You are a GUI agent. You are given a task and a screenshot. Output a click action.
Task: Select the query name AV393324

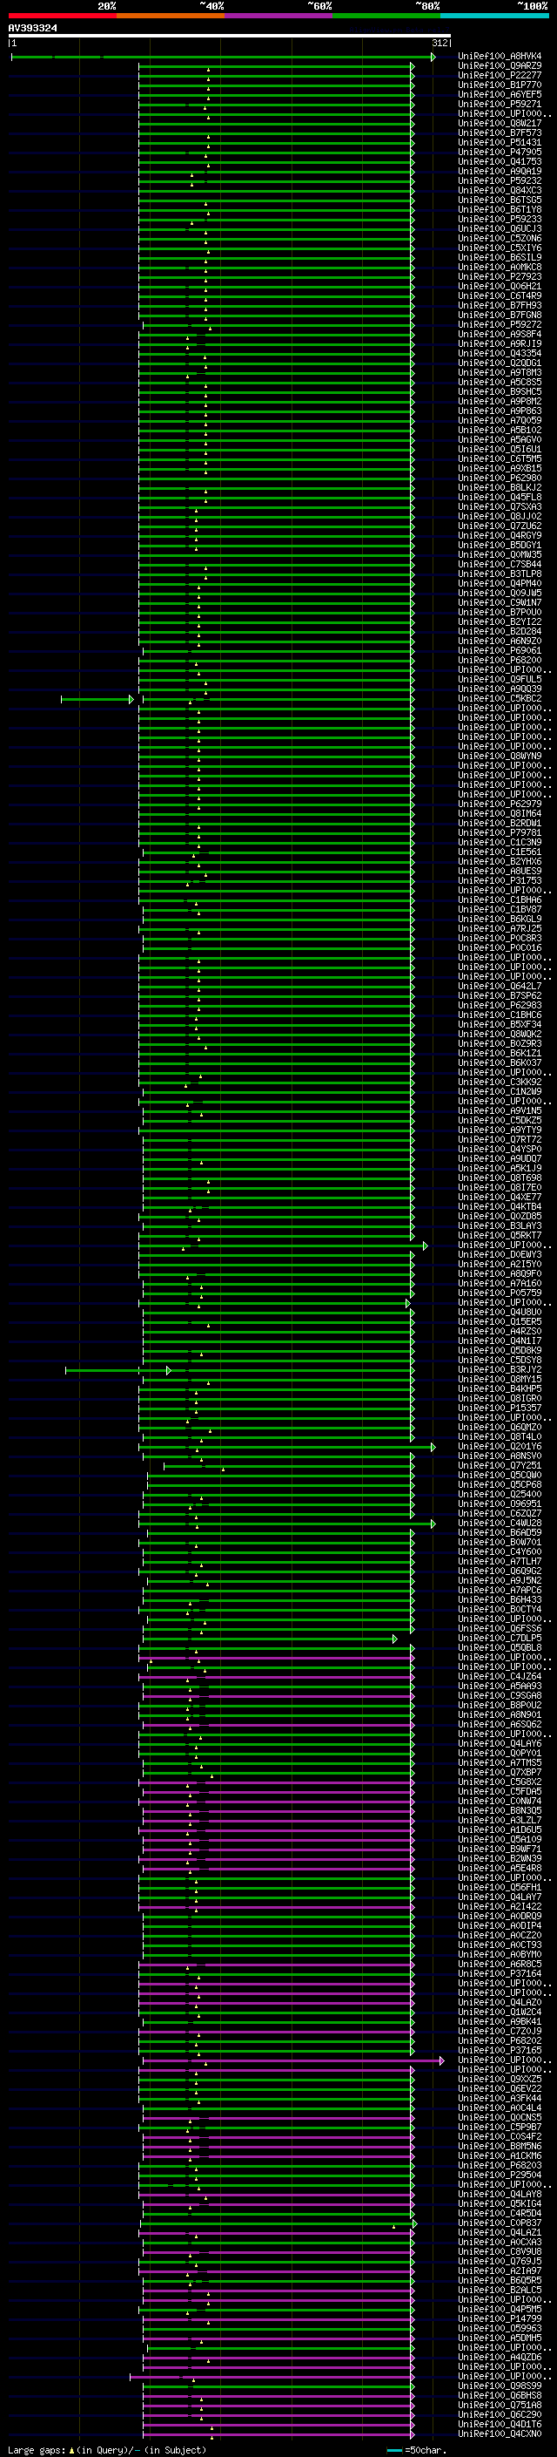click(x=32, y=29)
